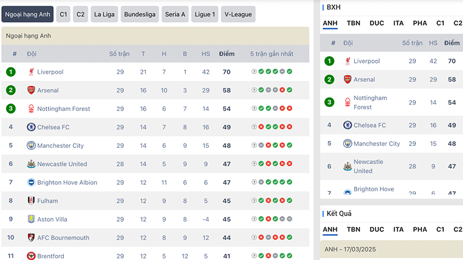Switch to the La Liga tab
Viewport: 463px width, 260px height.
click(104, 14)
